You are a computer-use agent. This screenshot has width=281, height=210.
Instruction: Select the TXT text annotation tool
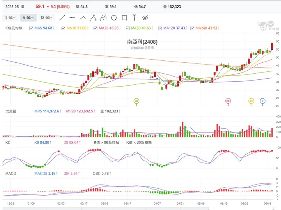pyautogui.click(x=134, y=17)
